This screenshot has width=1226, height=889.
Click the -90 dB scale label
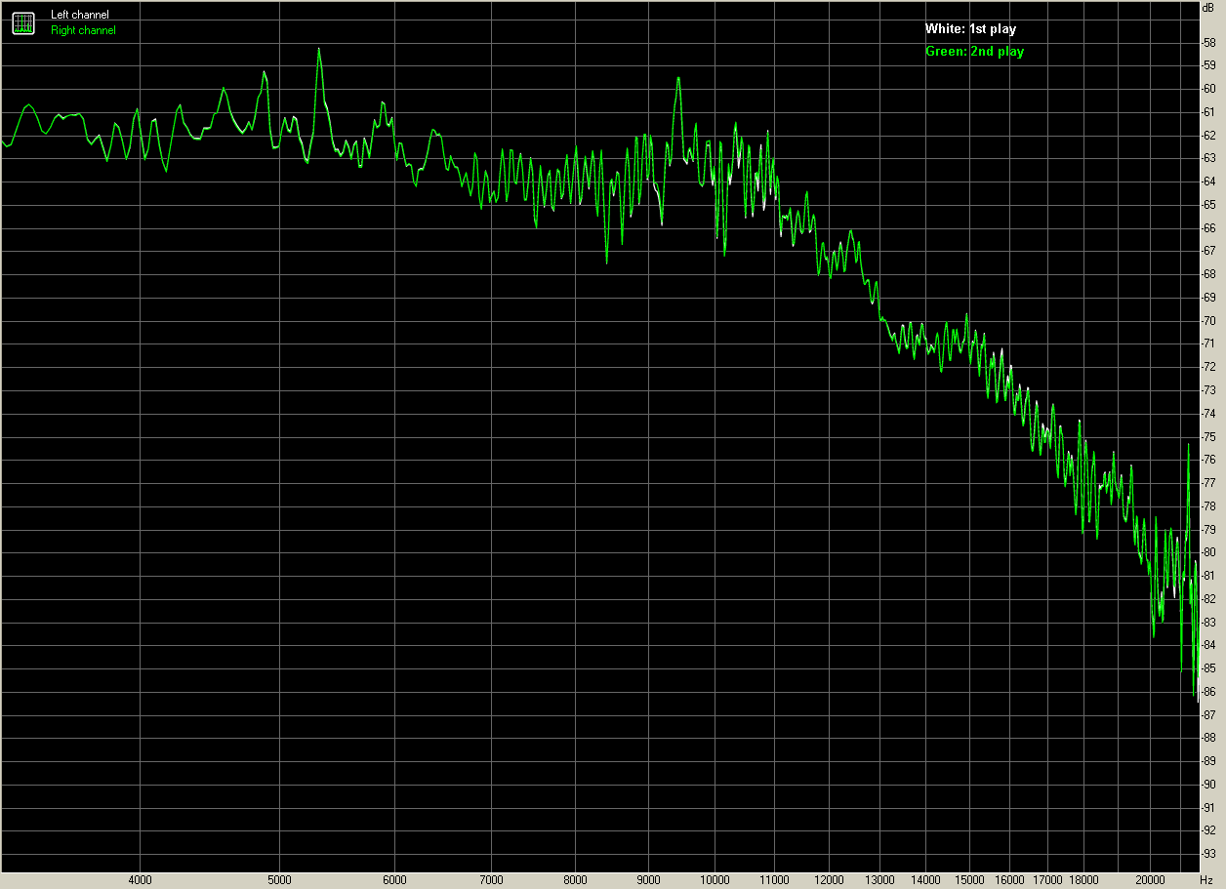coord(1208,784)
